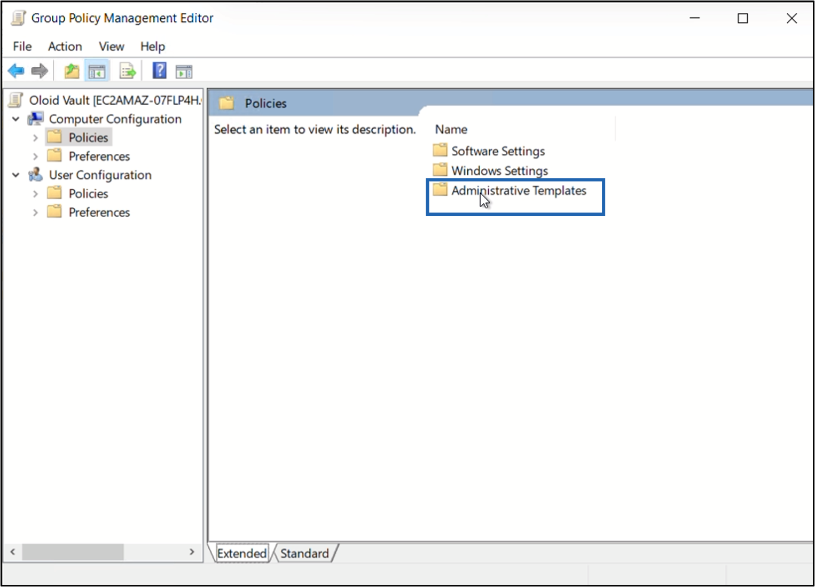Switch to the Standard tab
Viewport: 815px width, 587px height.
pos(304,553)
